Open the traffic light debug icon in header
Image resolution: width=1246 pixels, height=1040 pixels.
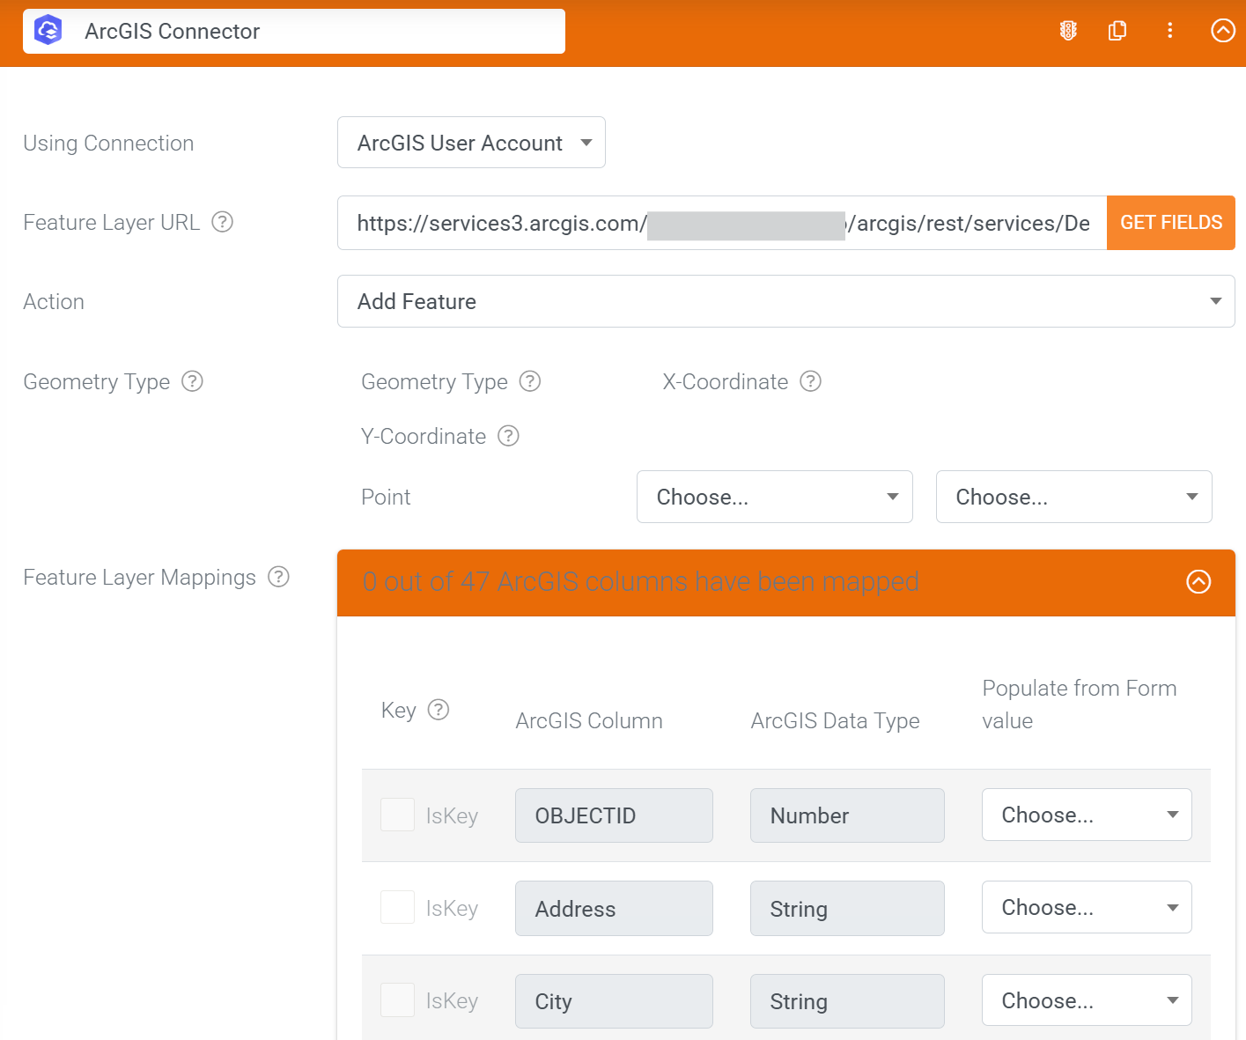(1068, 31)
